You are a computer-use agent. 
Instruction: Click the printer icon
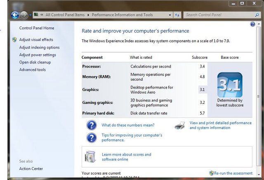180,125
